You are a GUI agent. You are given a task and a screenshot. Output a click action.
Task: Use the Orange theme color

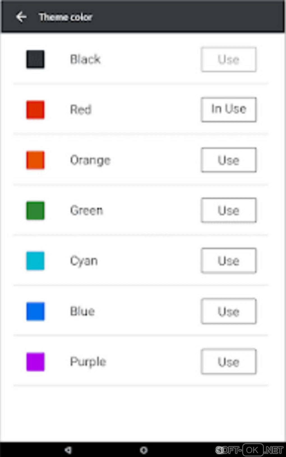pyautogui.click(x=229, y=160)
